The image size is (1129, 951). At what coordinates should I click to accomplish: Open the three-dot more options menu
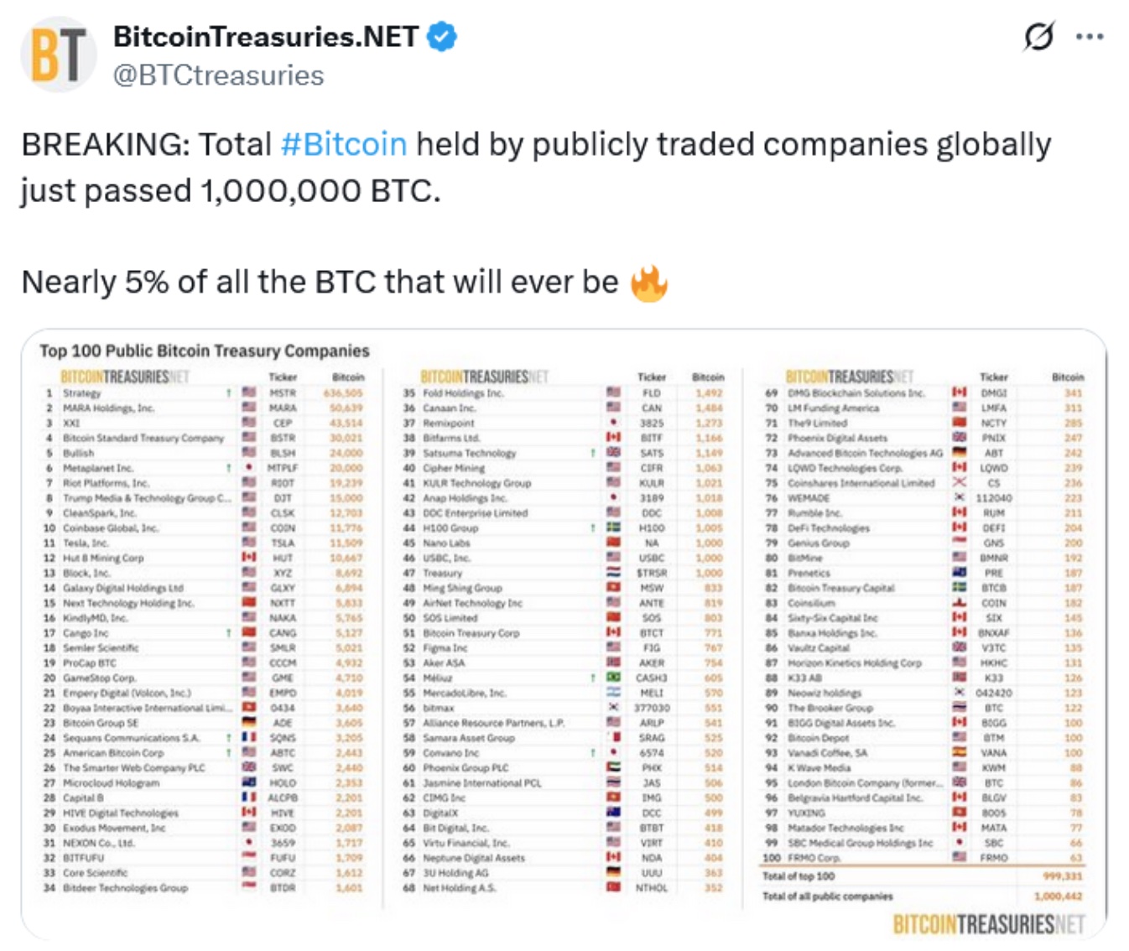coord(1090,37)
